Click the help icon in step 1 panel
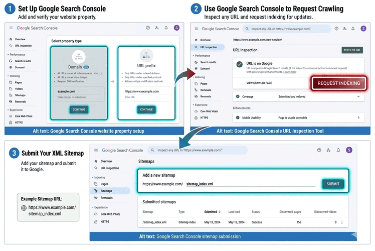The image size is (375, 251). [148, 28]
